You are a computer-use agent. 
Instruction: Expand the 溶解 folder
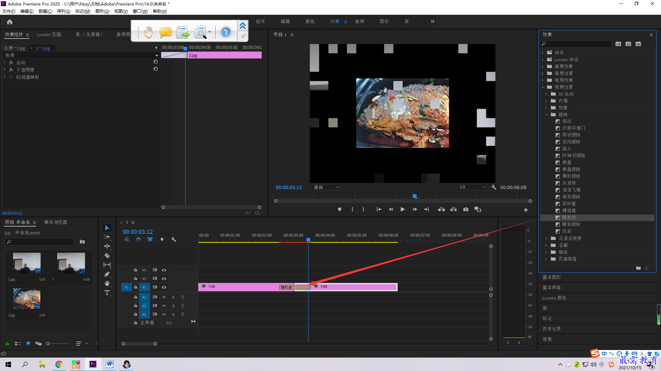coord(546,245)
